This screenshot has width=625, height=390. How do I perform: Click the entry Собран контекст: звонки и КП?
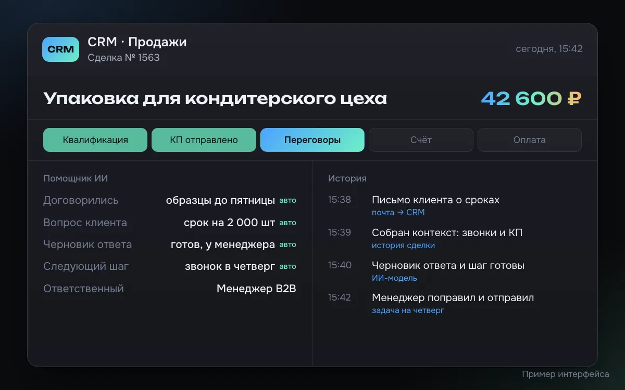[x=447, y=233]
